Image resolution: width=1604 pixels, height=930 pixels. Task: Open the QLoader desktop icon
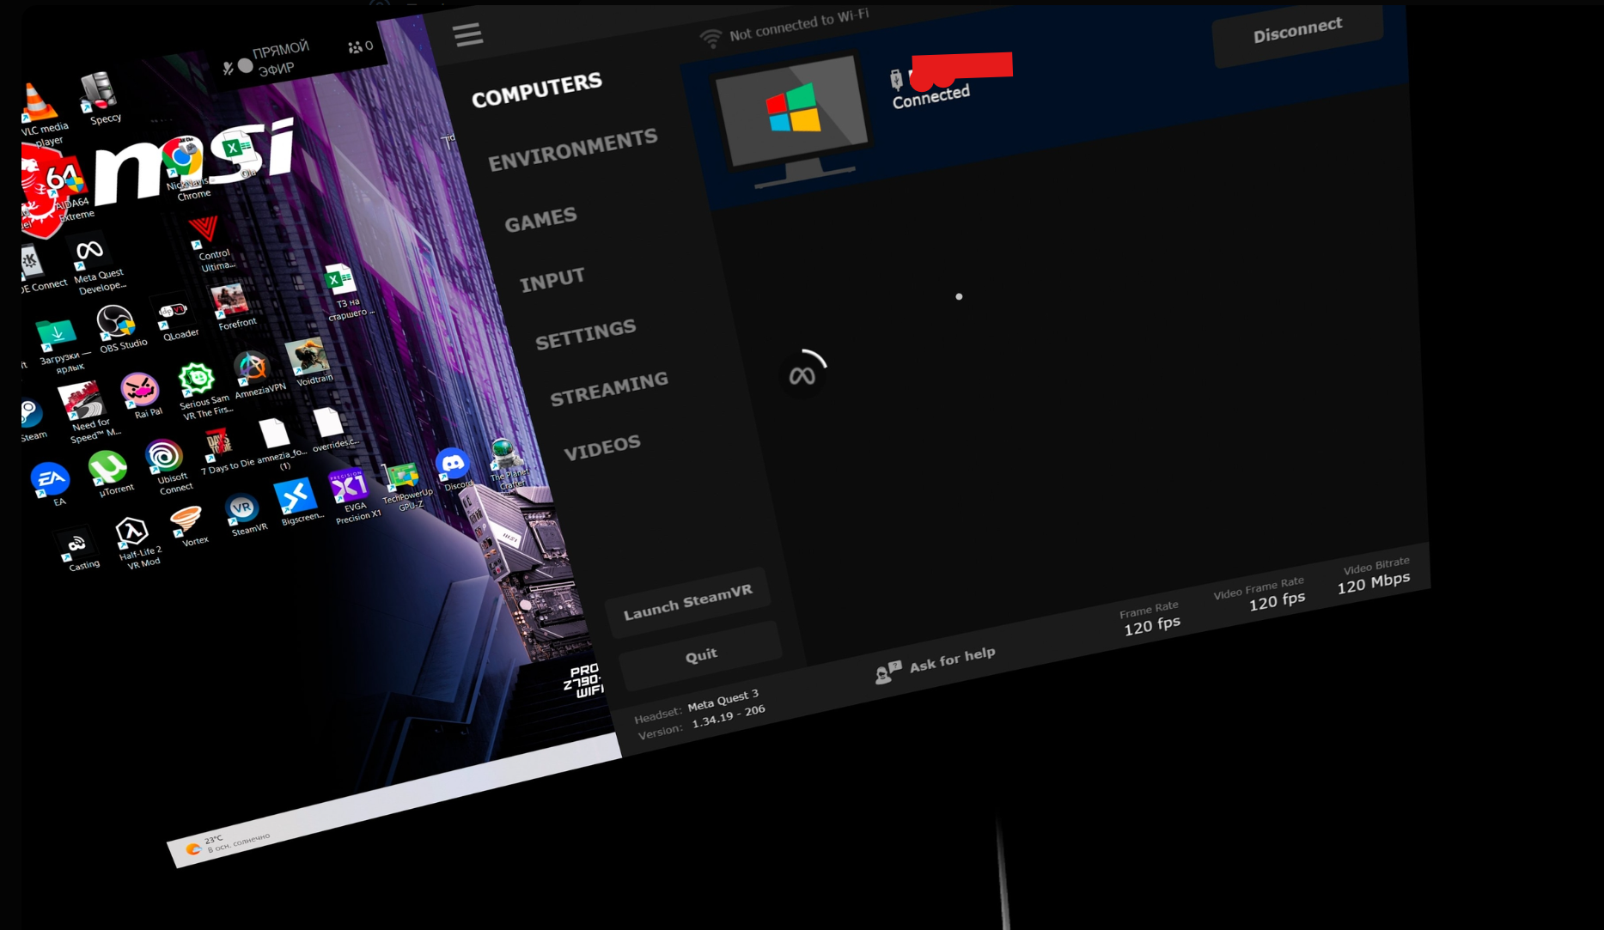(x=175, y=319)
